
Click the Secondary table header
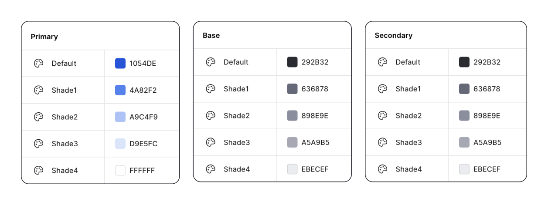[x=393, y=36]
